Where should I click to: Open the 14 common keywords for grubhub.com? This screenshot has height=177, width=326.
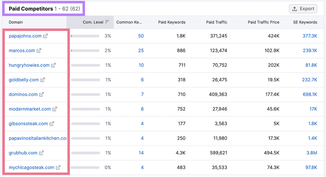[141, 153]
